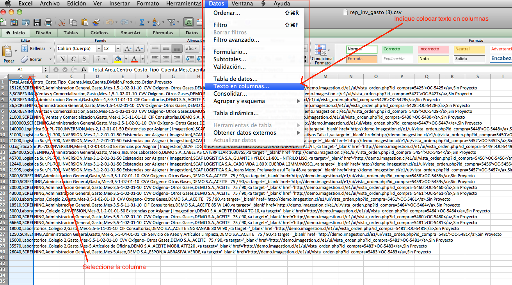Click the Open file folder icon
The image size is (512, 285).
pos(26,22)
